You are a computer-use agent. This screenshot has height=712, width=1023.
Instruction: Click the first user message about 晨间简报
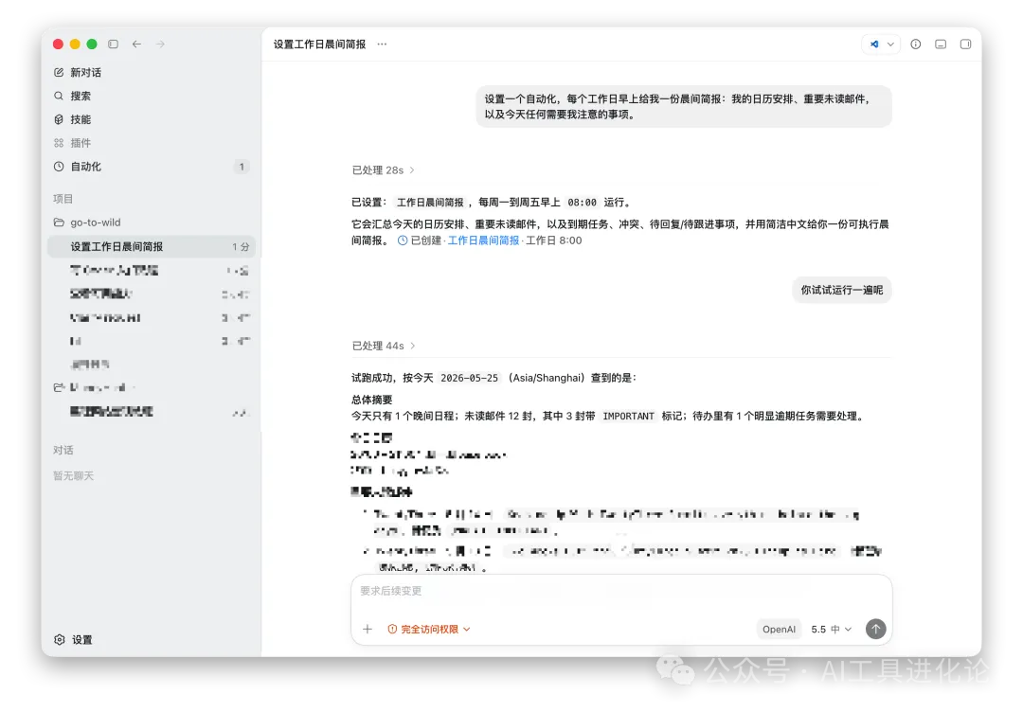[x=684, y=106]
